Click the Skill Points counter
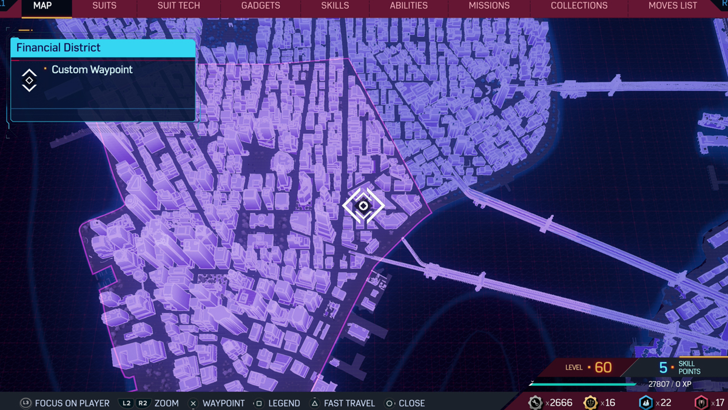 [x=679, y=367]
